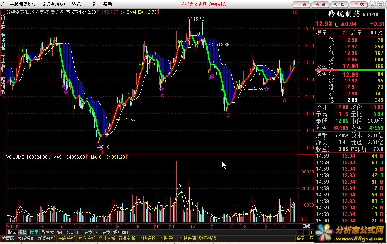This screenshot has height=244, width=387.
Task: Click the 15:00 tick trade row
Action: [x=350, y=221]
